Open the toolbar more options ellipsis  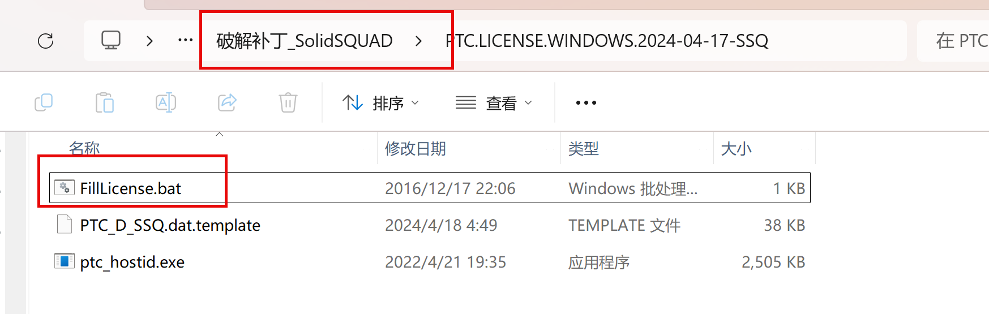coord(586,103)
